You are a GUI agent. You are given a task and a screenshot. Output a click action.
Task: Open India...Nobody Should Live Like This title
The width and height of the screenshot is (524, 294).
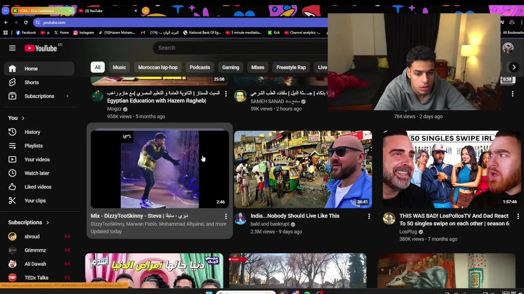(x=295, y=216)
